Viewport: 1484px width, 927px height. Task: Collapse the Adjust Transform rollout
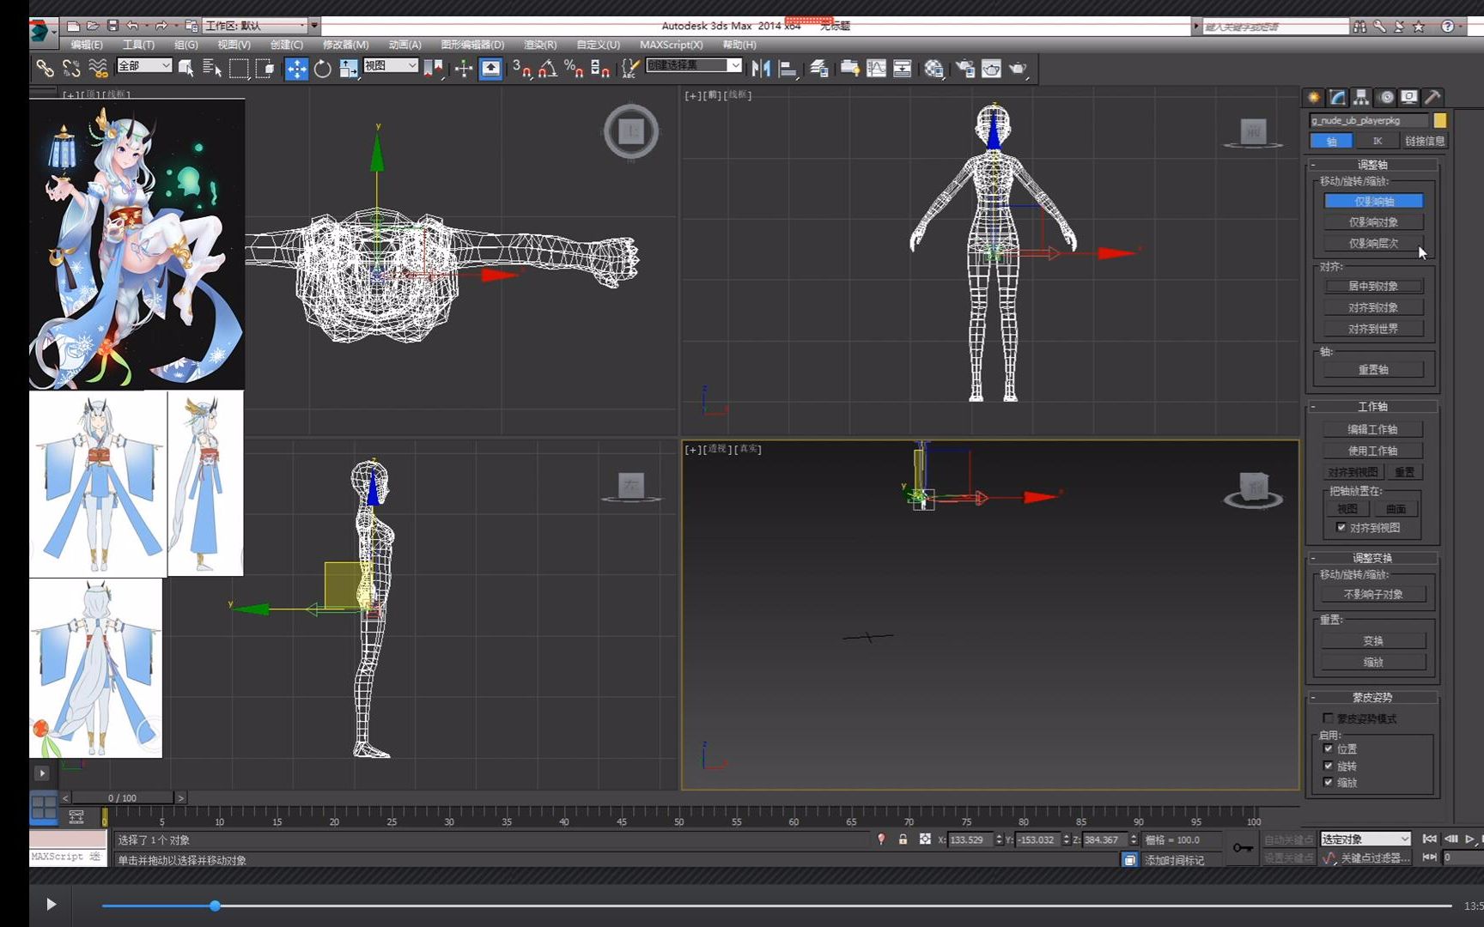point(1372,557)
